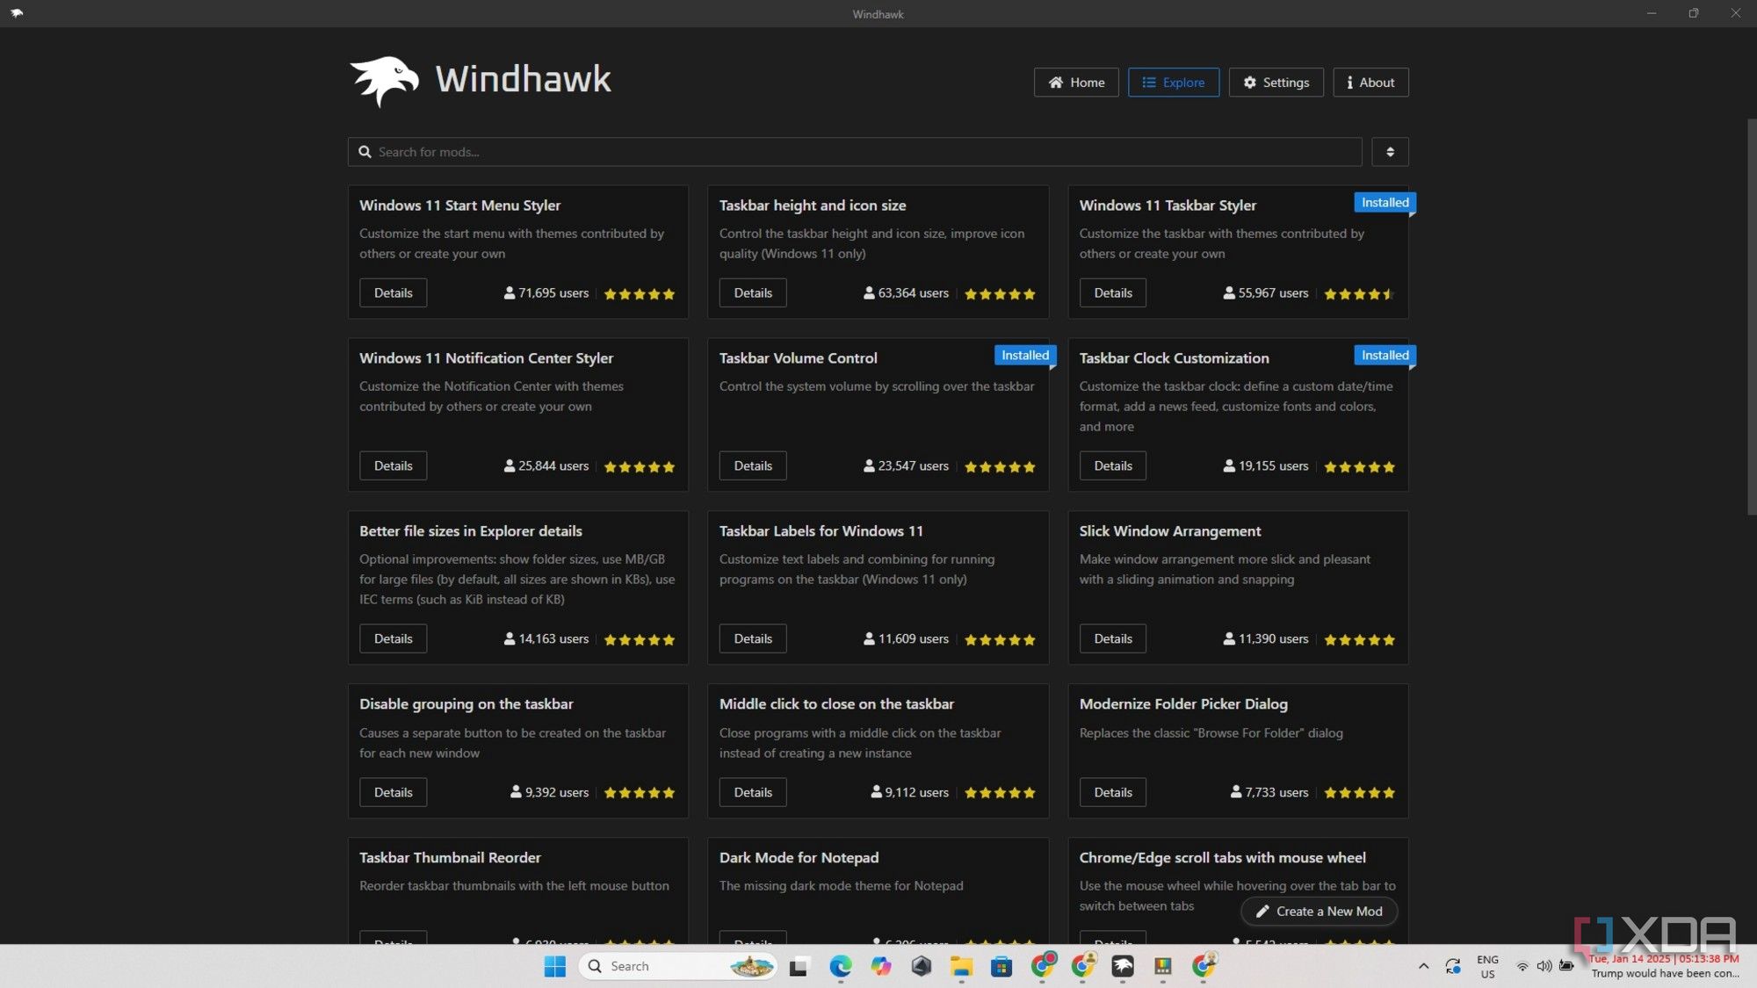The image size is (1757, 988).
Task: Open Settings in Windhawk
Action: (1276, 81)
